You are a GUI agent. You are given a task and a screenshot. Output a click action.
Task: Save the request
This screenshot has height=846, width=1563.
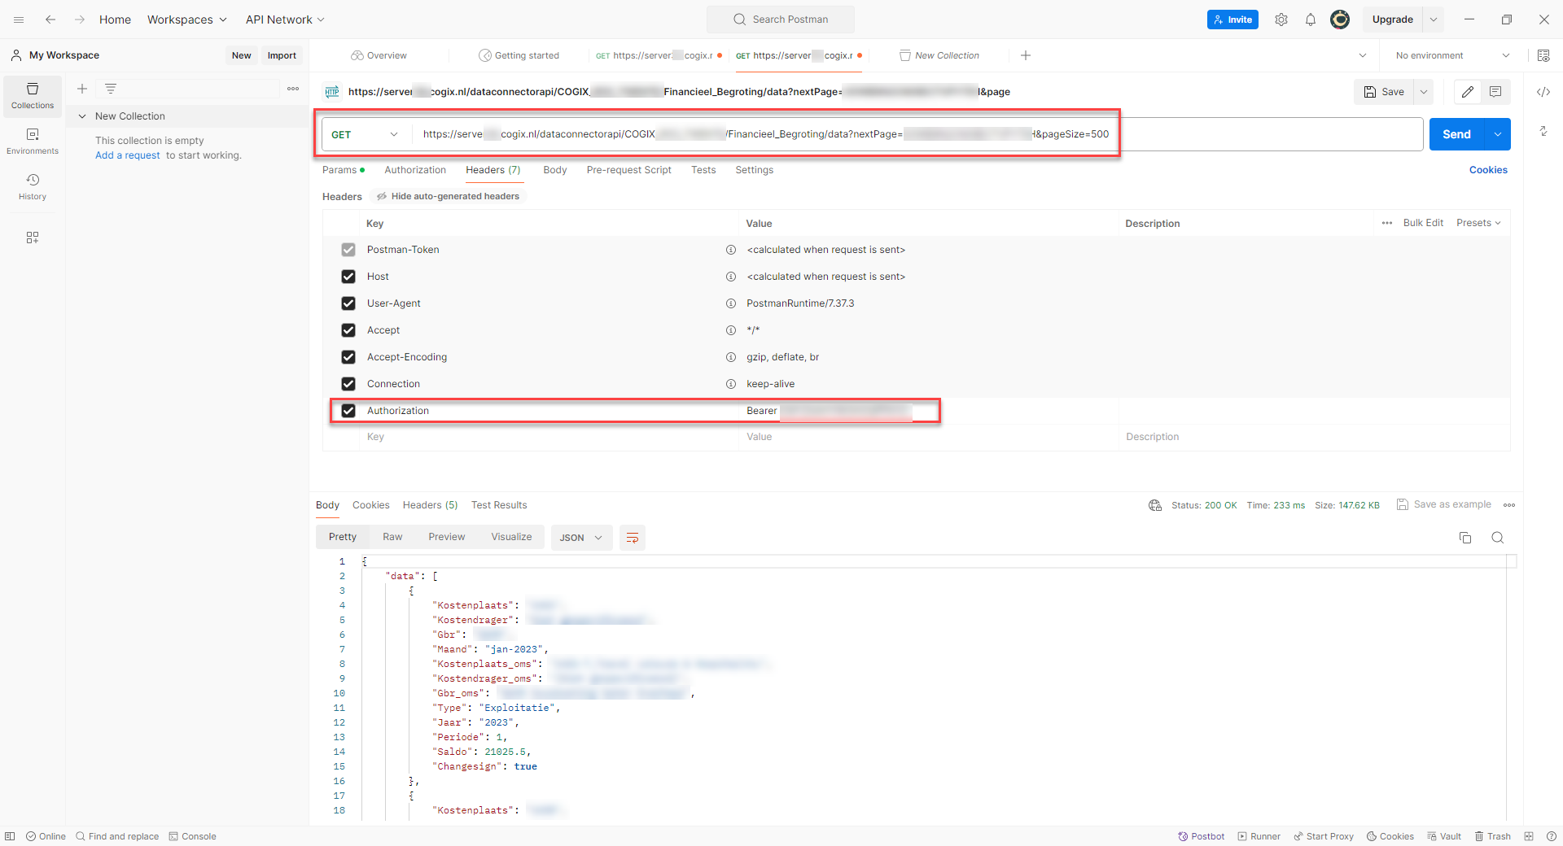point(1384,92)
